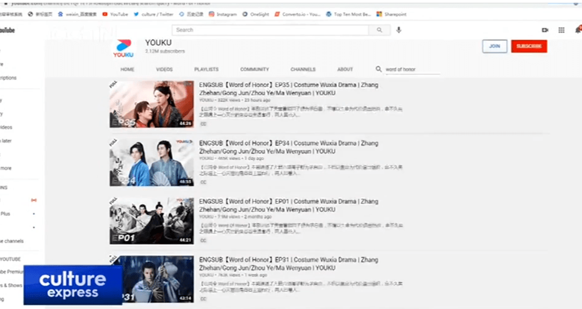Open the EP35 Word of Honor title link

[289, 89]
